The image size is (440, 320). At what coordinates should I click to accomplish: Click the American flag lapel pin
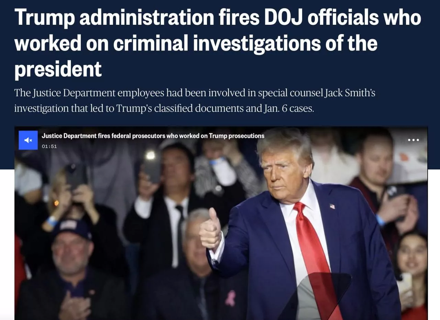pos(332,206)
